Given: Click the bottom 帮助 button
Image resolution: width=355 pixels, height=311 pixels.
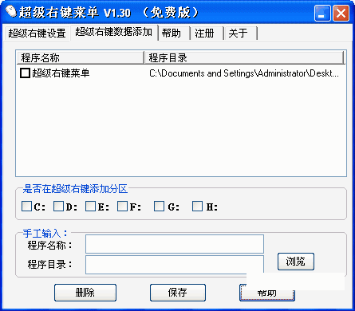Looking at the screenshot, I should point(267,293).
